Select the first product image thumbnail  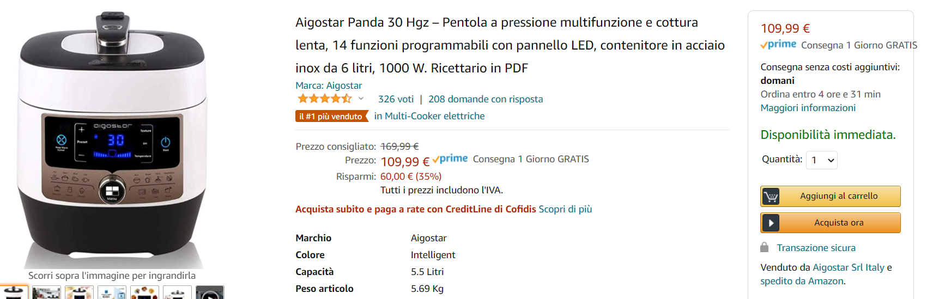click(x=13, y=293)
